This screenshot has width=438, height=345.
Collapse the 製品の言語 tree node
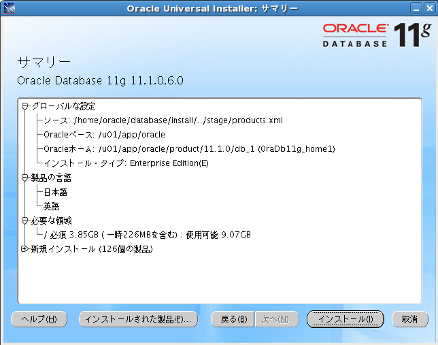[25, 178]
